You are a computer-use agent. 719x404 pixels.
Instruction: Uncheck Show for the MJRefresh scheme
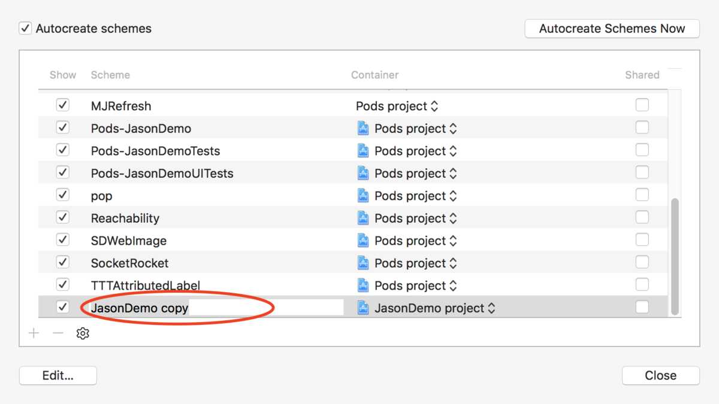[62, 105]
